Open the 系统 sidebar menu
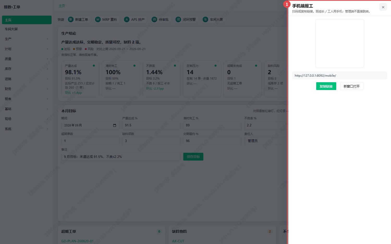 tap(27, 129)
